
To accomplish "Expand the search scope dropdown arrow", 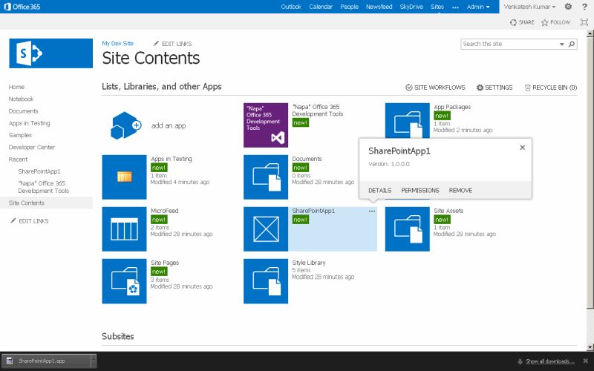I will click(561, 45).
